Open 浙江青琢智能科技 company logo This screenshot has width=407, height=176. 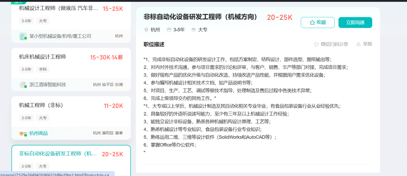[23, 85]
